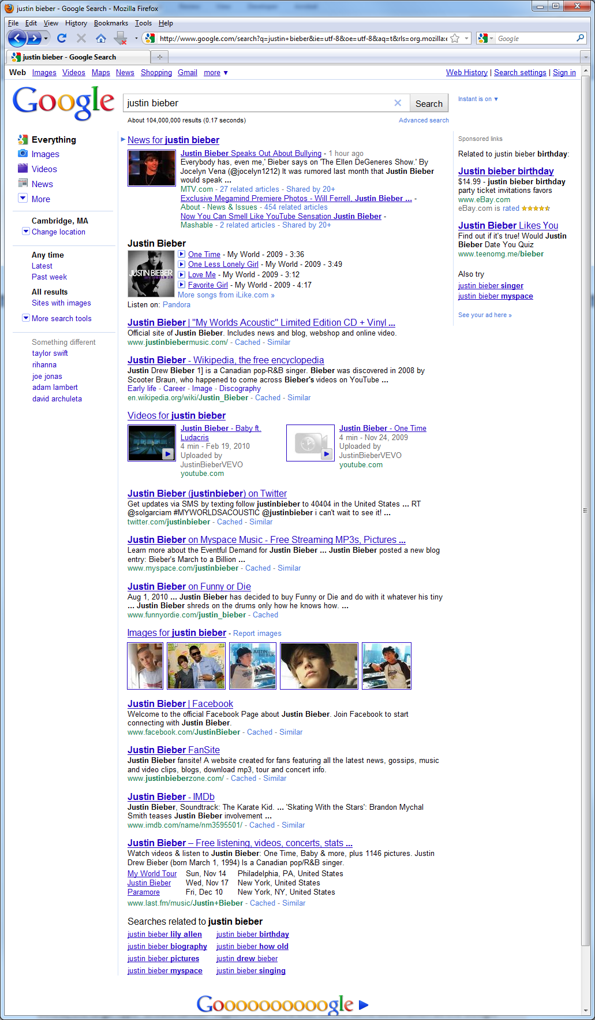Click the Search button
Viewport: 595px width, 1020px height.
[429, 103]
